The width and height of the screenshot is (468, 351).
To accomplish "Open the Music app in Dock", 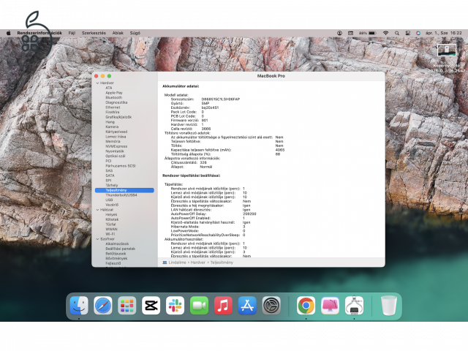I will pyautogui.click(x=223, y=306).
